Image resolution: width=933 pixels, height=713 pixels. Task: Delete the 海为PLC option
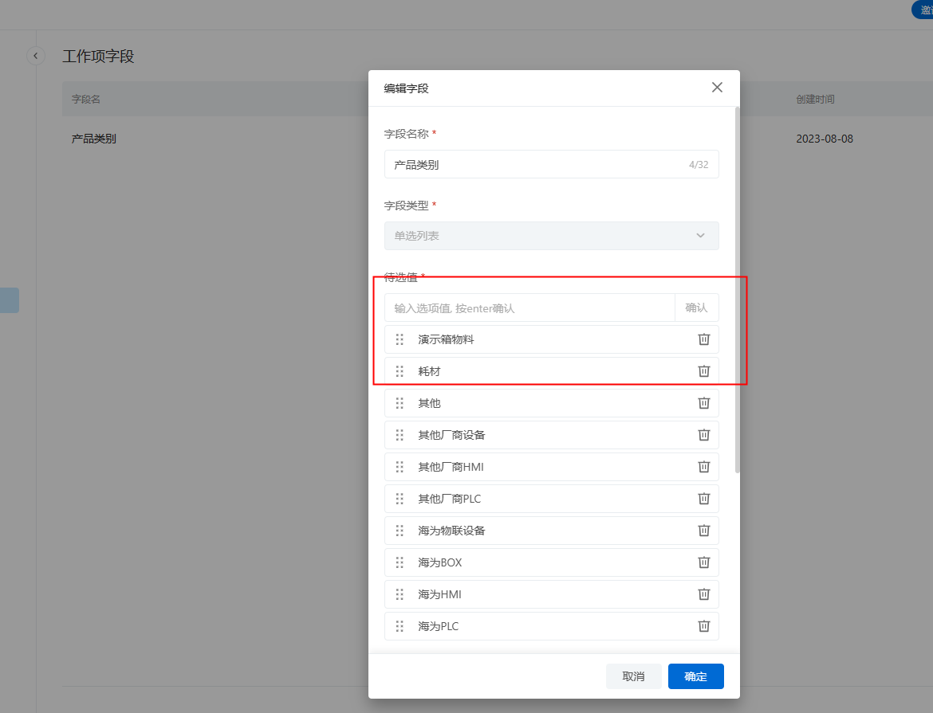(703, 626)
